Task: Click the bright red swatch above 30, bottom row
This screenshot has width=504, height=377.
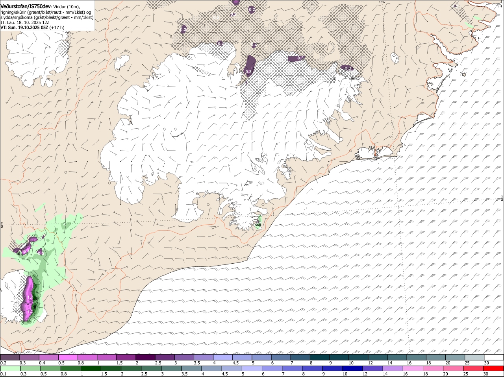Action: pyautogui.click(x=494, y=369)
